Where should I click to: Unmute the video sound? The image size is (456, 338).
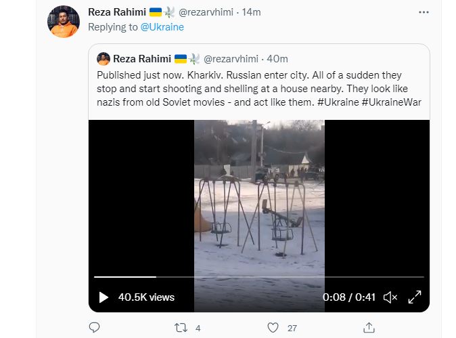click(390, 297)
